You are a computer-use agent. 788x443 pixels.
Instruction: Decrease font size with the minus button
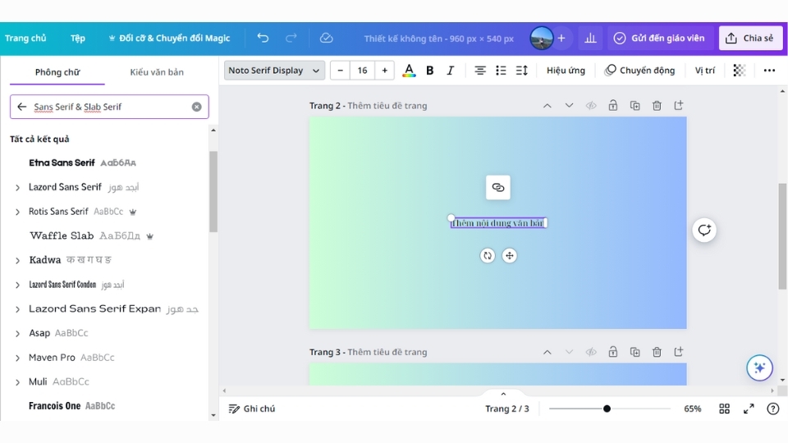point(340,71)
